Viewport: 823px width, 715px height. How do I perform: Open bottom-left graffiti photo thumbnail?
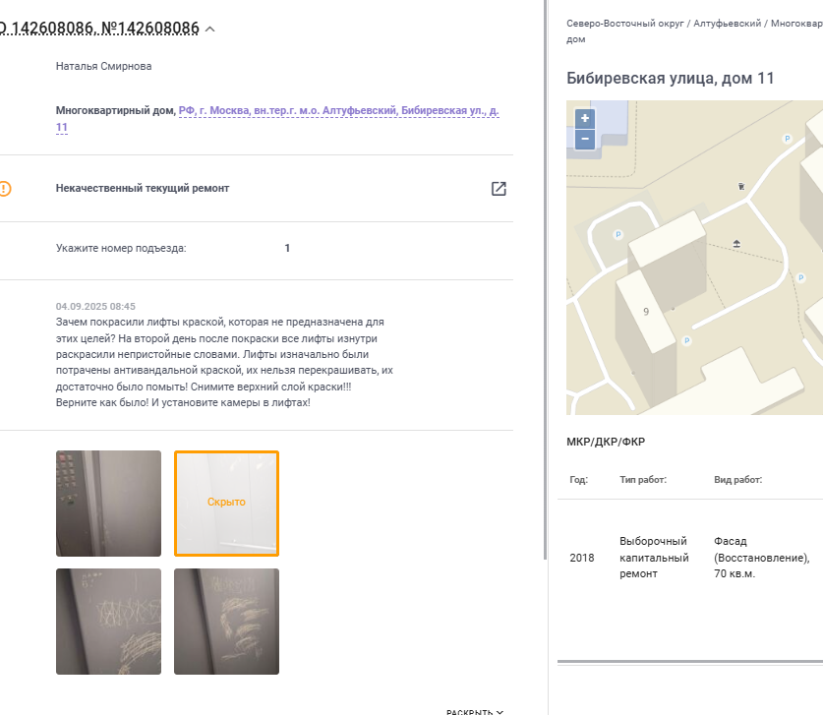(108, 622)
